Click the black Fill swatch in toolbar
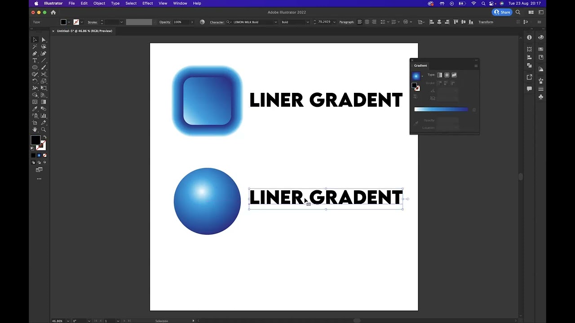 tap(35, 140)
